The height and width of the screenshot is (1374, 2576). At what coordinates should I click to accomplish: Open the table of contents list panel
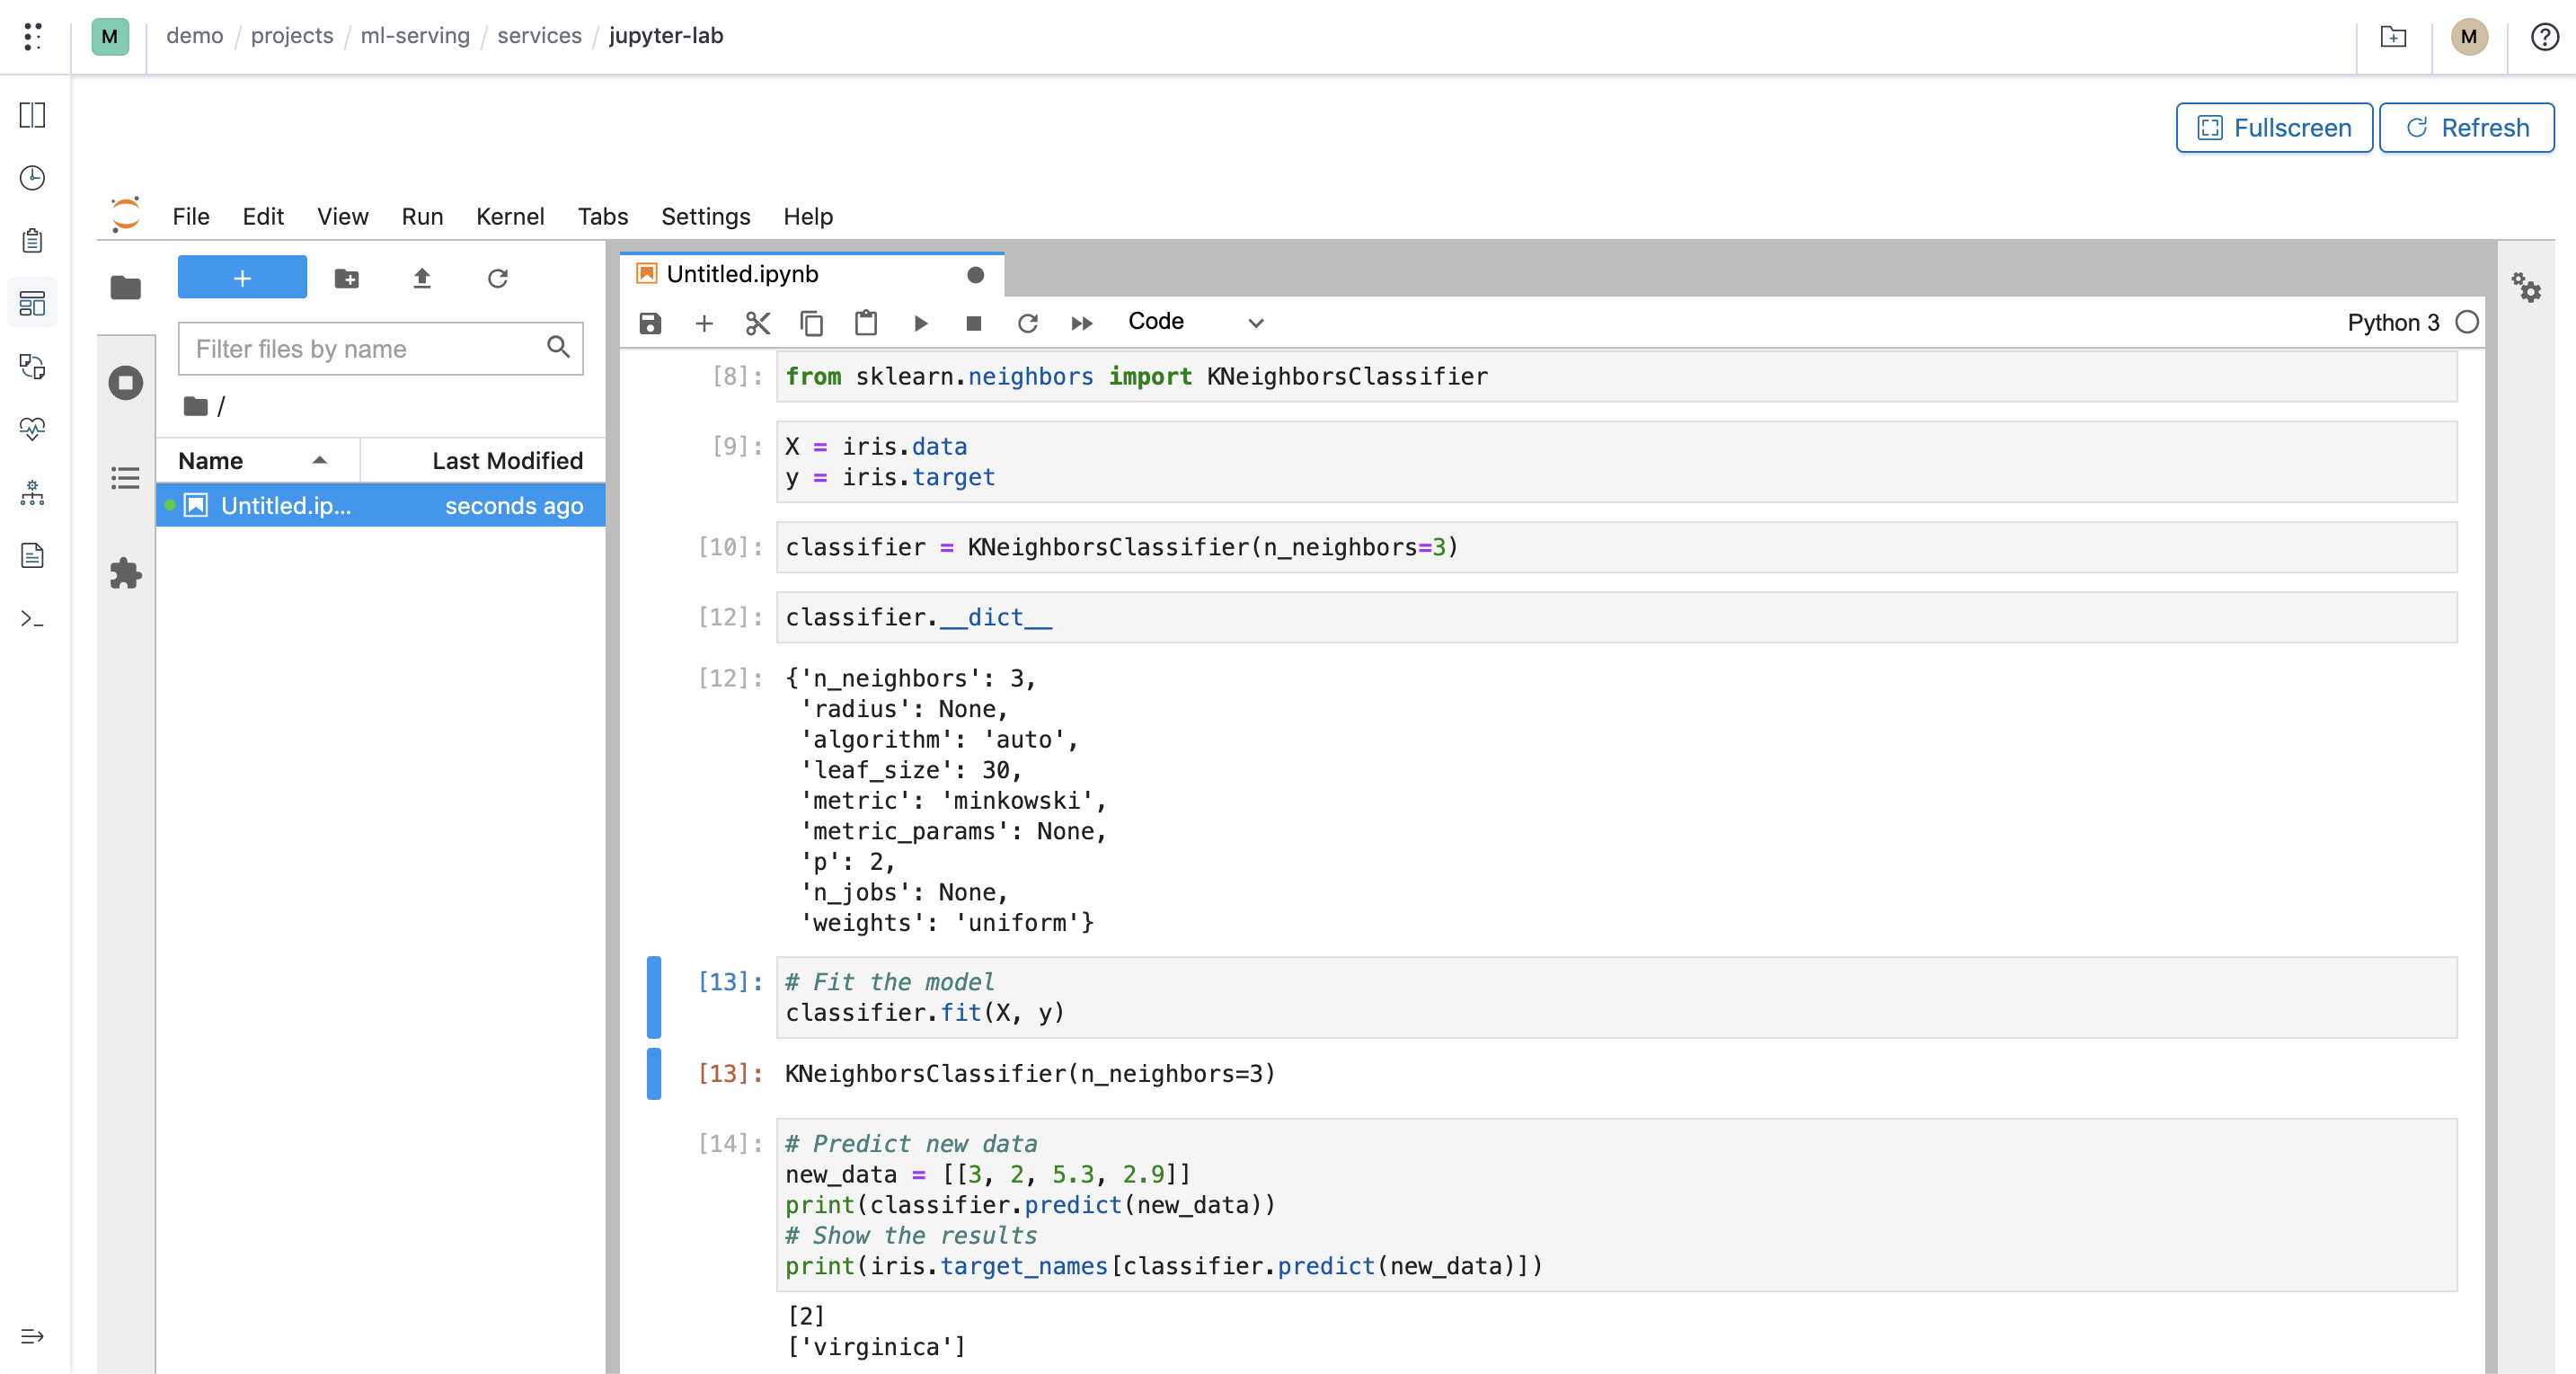click(x=126, y=478)
